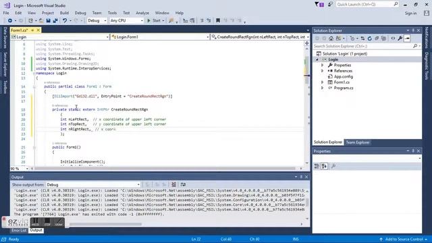Click the Alphabetical sort icon in Properties panel

(324, 166)
